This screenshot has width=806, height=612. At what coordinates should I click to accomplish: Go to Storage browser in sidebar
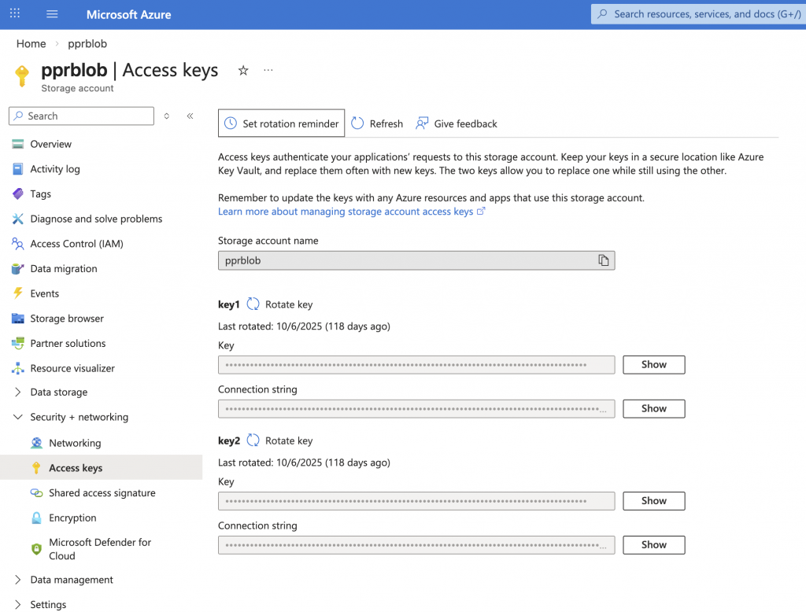click(x=67, y=319)
